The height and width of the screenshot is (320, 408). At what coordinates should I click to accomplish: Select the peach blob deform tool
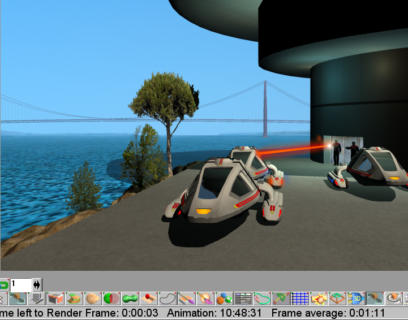tap(93, 299)
